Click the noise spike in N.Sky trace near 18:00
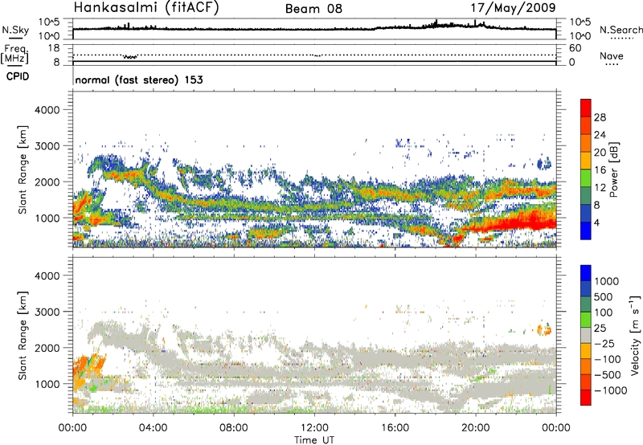643x445 pixels. [436, 22]
